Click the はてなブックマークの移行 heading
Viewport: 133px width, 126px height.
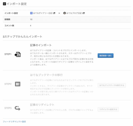point(46,75)
